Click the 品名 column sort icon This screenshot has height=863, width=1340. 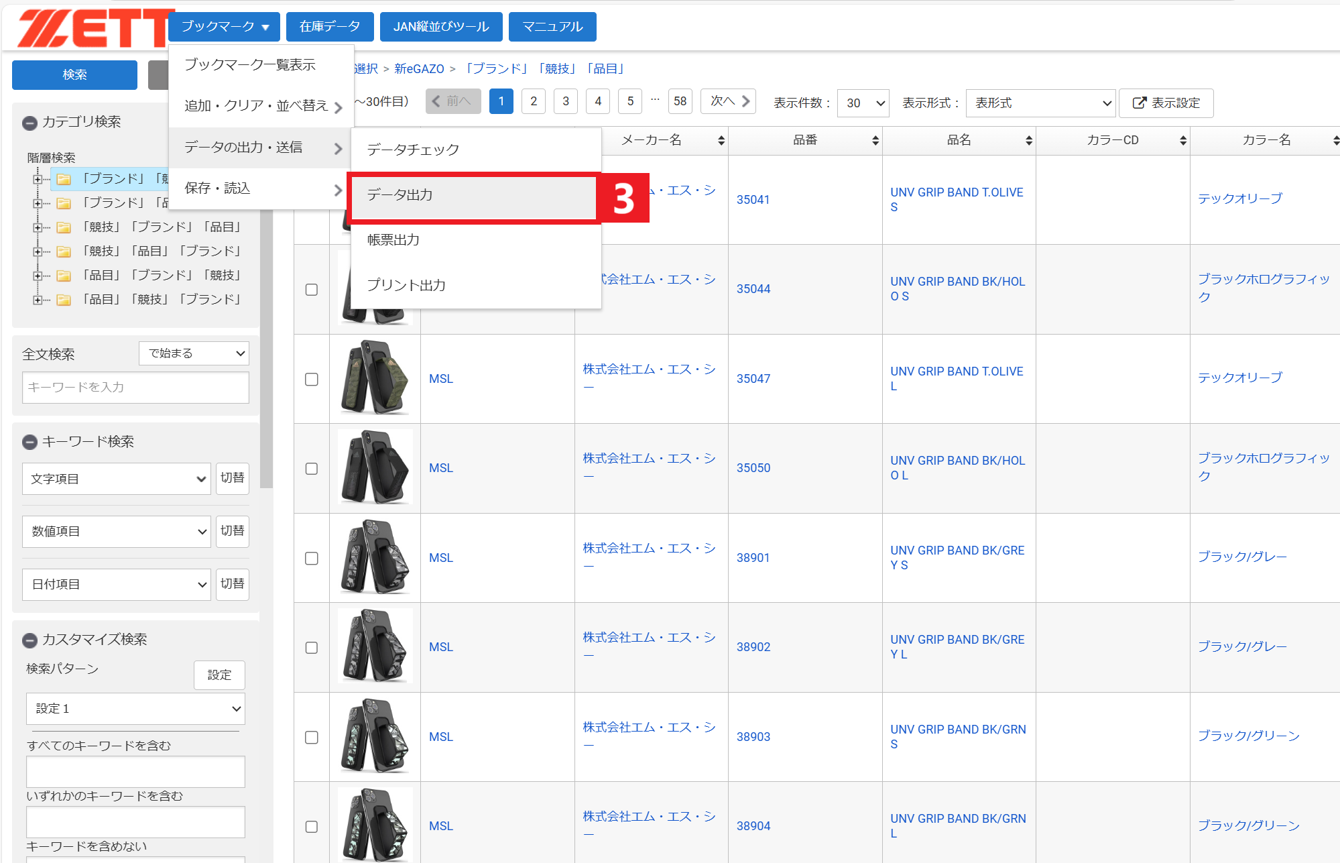(1028, 140)
